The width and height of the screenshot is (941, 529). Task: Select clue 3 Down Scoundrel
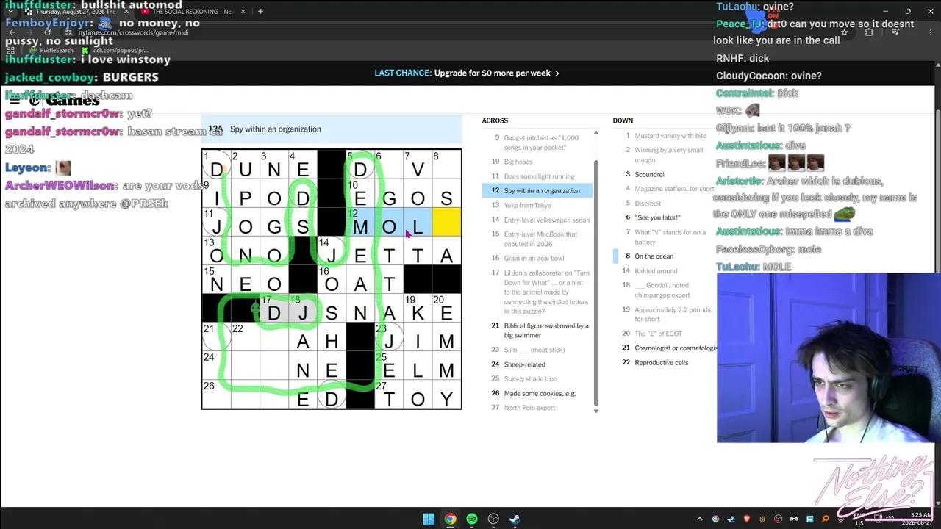[x=665, y=174]
